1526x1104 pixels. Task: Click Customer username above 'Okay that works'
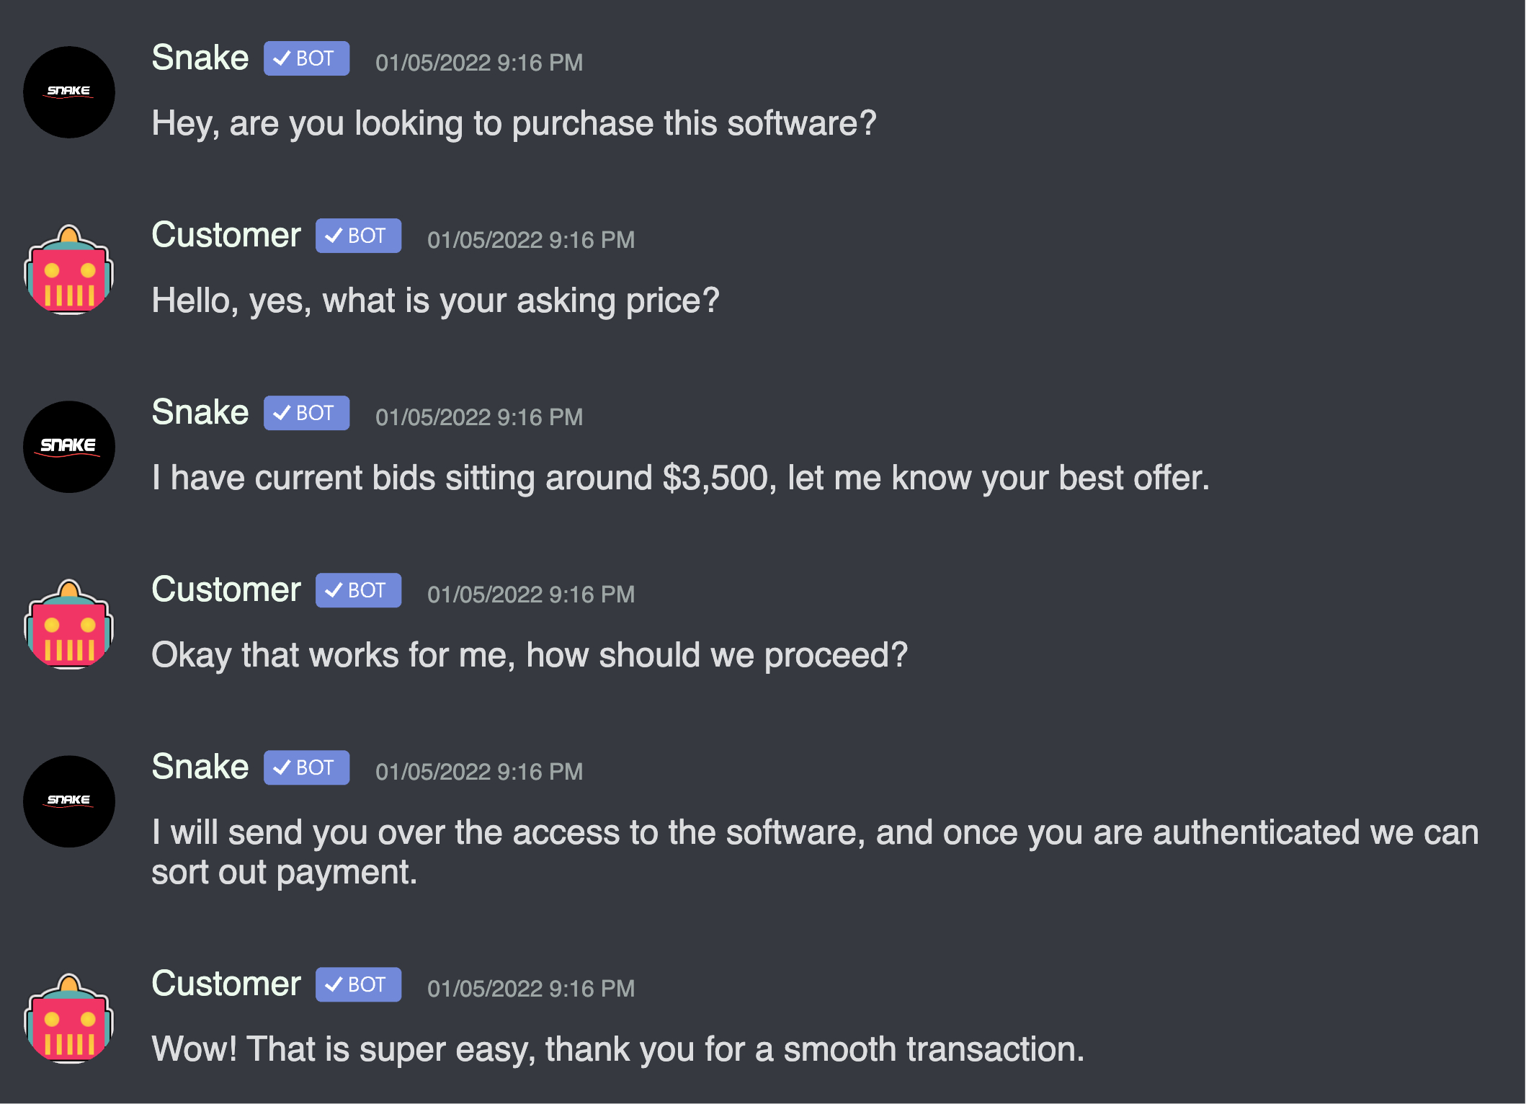click(x=226, y=589)
